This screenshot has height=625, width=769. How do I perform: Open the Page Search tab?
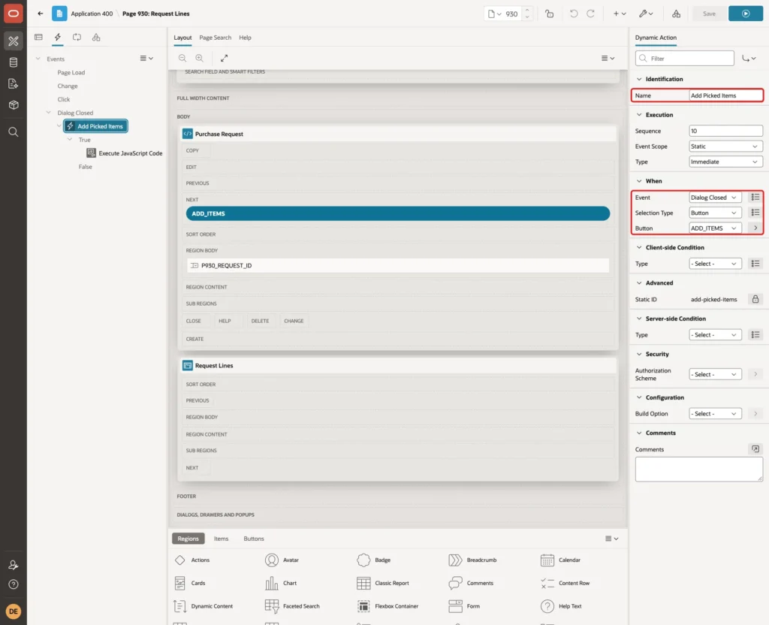click(x=215, y=38)
